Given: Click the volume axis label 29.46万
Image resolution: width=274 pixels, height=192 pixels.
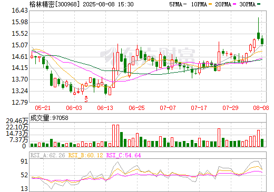Looking at the screenshot, I should [x=17, y=121].
